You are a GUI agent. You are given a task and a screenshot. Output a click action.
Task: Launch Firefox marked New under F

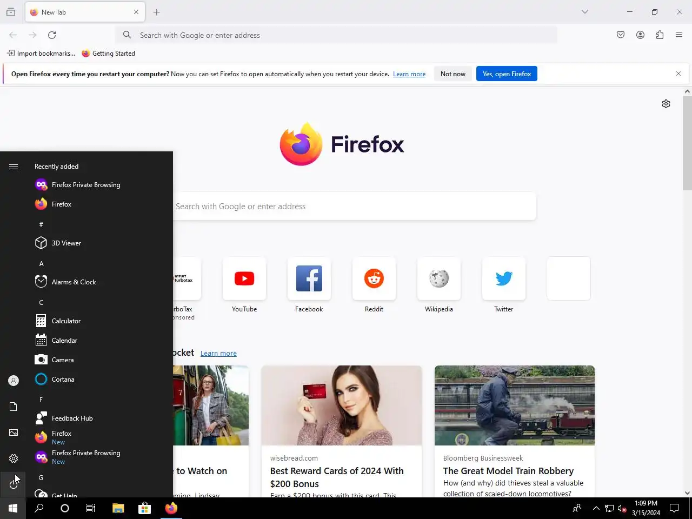coord(99,438)
